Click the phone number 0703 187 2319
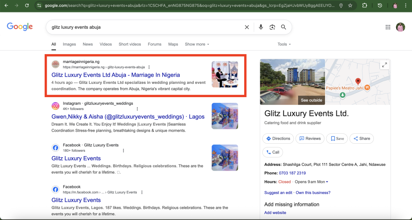412x220 pixels. 292,173
